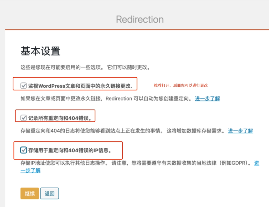Screen dimensions: 269x207
Task: Enable the 监视WordPress文章和页面中的永久链接更改 checkbox
Action: [24, 85]
